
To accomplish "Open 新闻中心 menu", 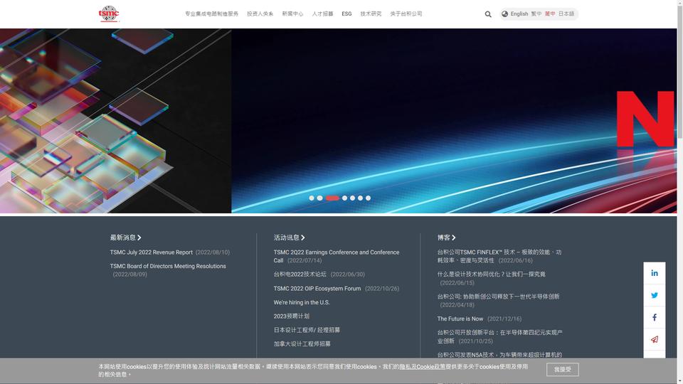I will tap(292, 14).
